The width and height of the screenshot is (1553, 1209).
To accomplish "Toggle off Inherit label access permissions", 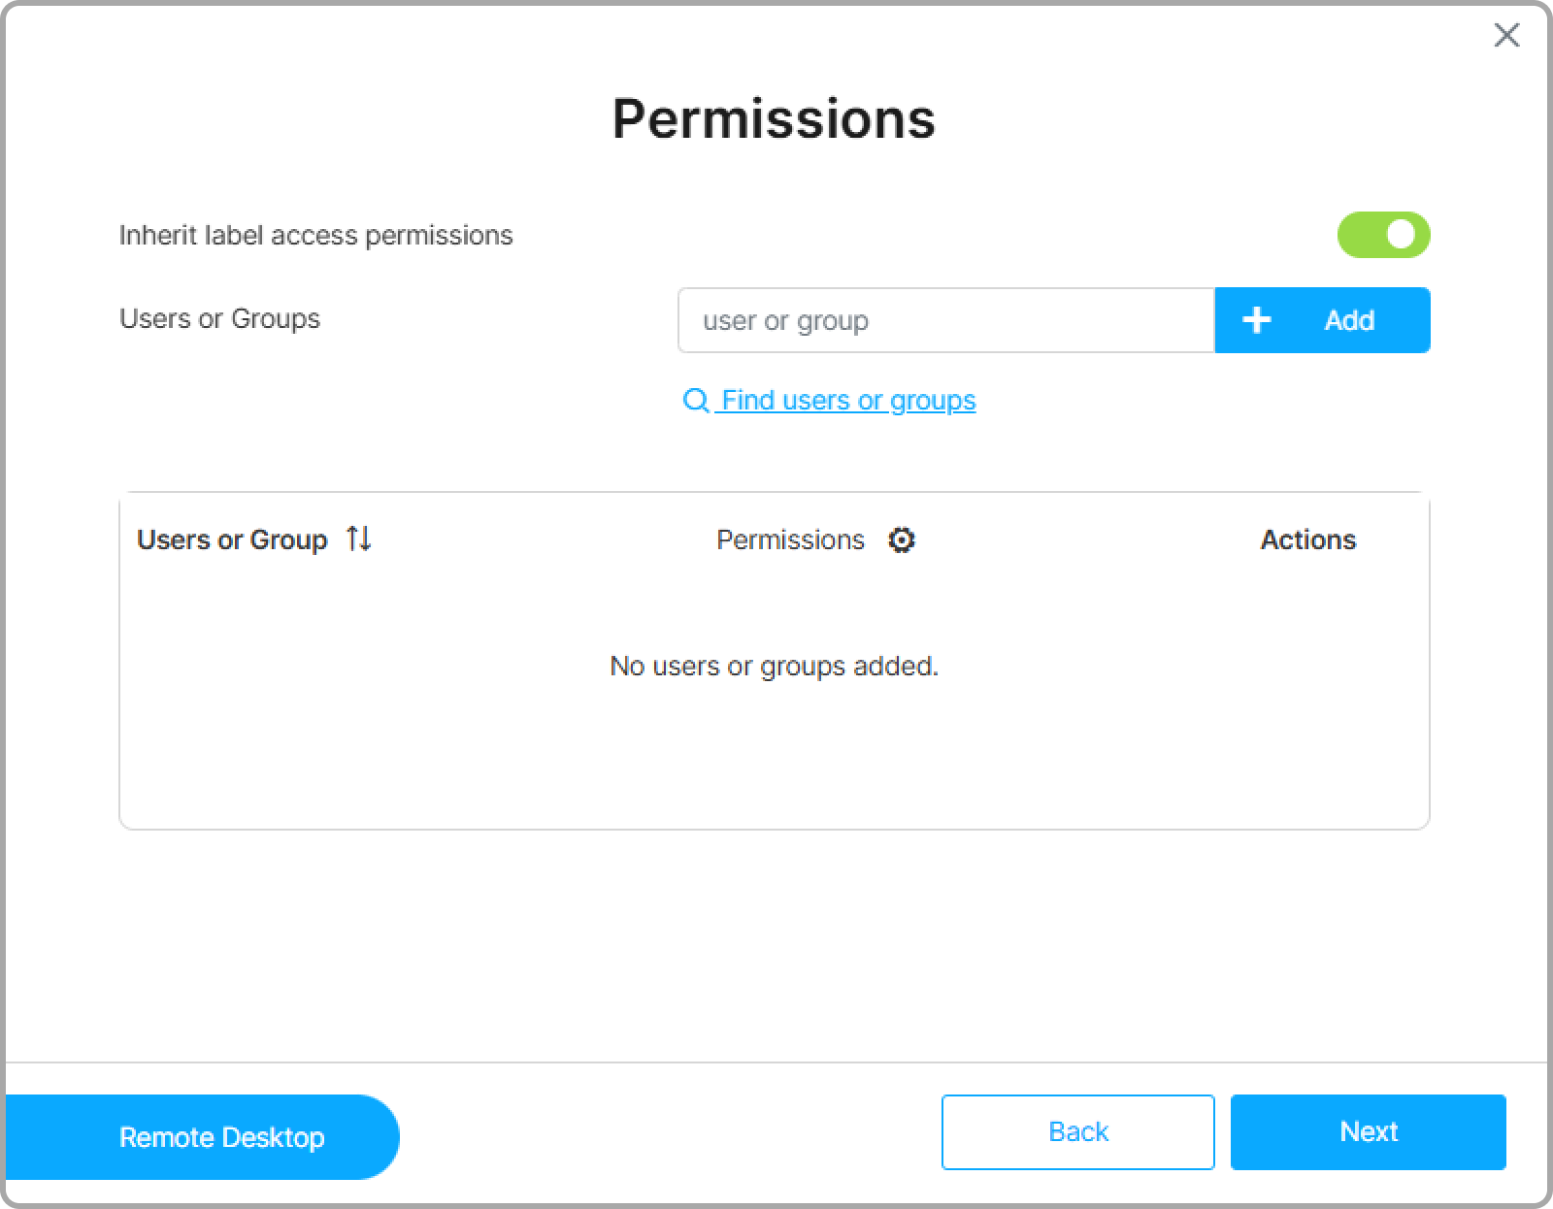I will tap(1383, 235).
